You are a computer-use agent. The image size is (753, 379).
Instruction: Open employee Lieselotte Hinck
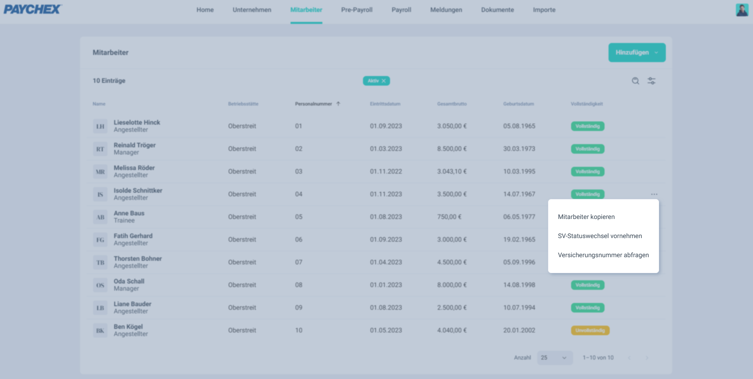(x=137, y=123)
